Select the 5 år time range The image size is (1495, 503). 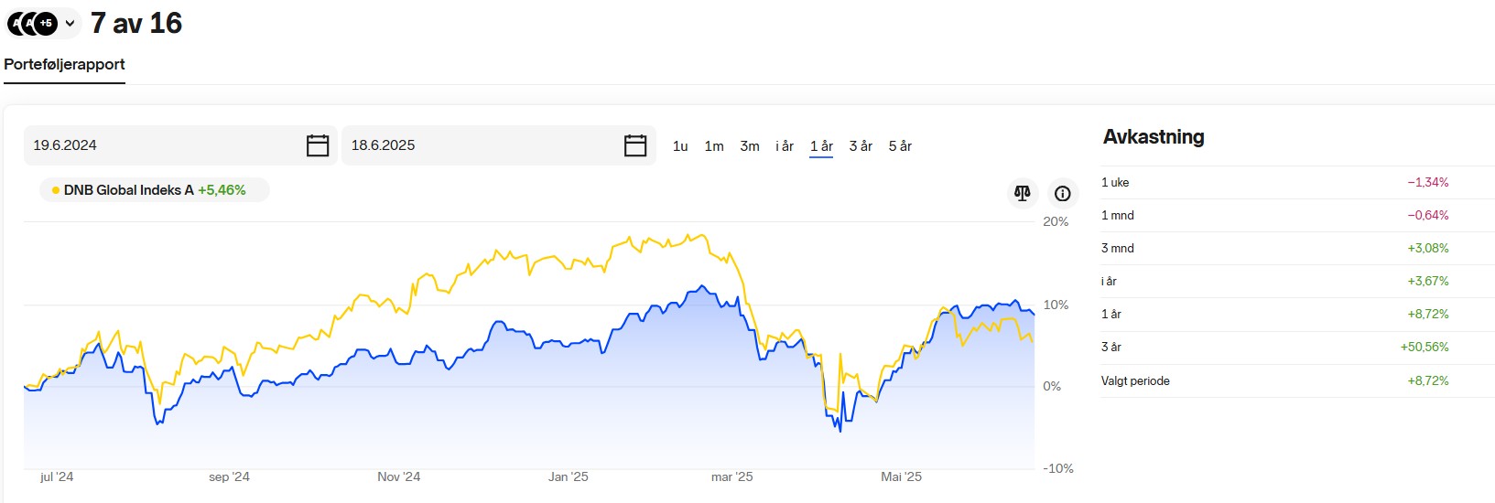click(900, 146)
